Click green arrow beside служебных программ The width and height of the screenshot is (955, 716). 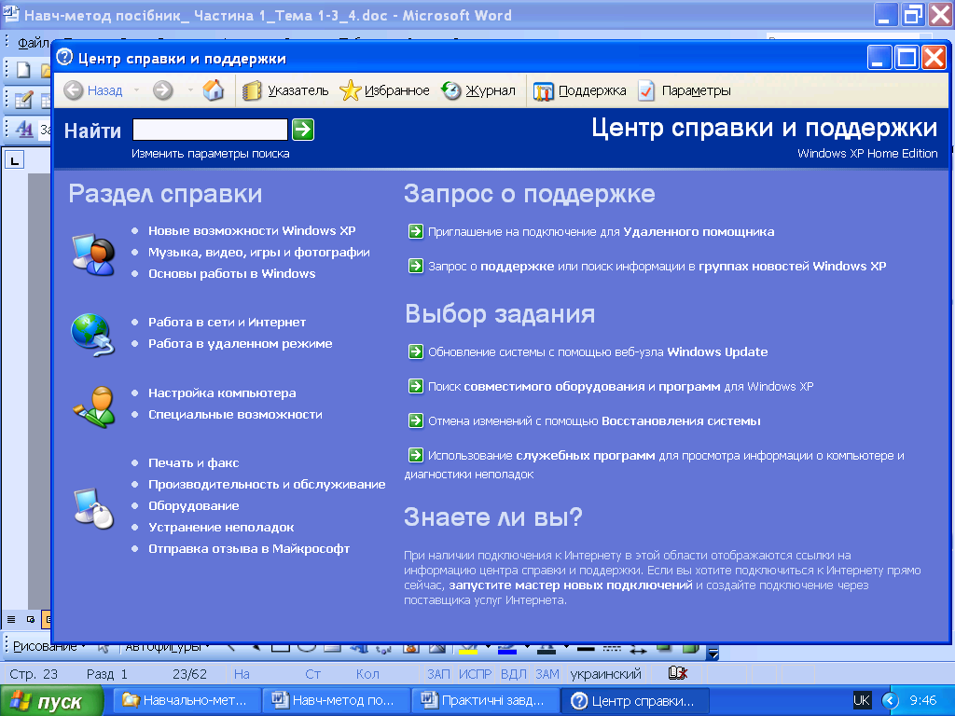coord(415,455)
